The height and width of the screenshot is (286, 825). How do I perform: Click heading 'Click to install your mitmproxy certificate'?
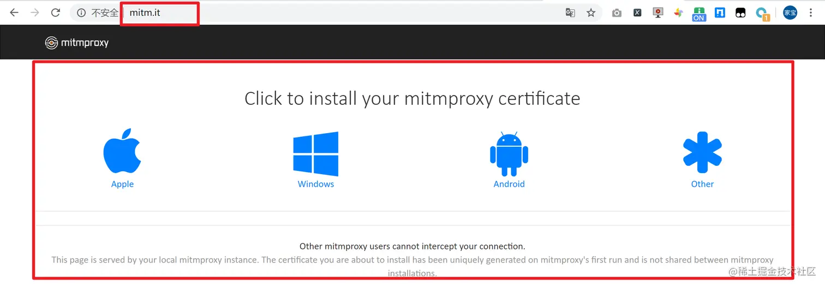coord(412,98)
